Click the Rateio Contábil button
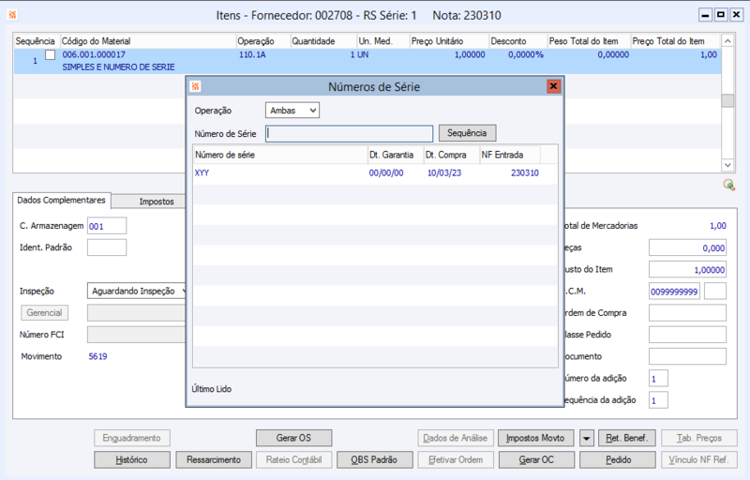Image resolution: width=750 pixels, height=480 pixels. 293,460
